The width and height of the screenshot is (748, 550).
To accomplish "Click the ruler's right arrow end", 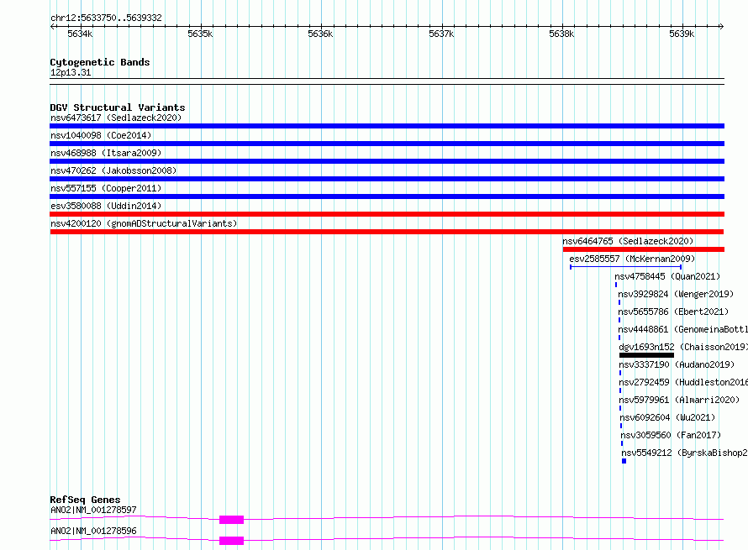I will click(x=722, y=27).
